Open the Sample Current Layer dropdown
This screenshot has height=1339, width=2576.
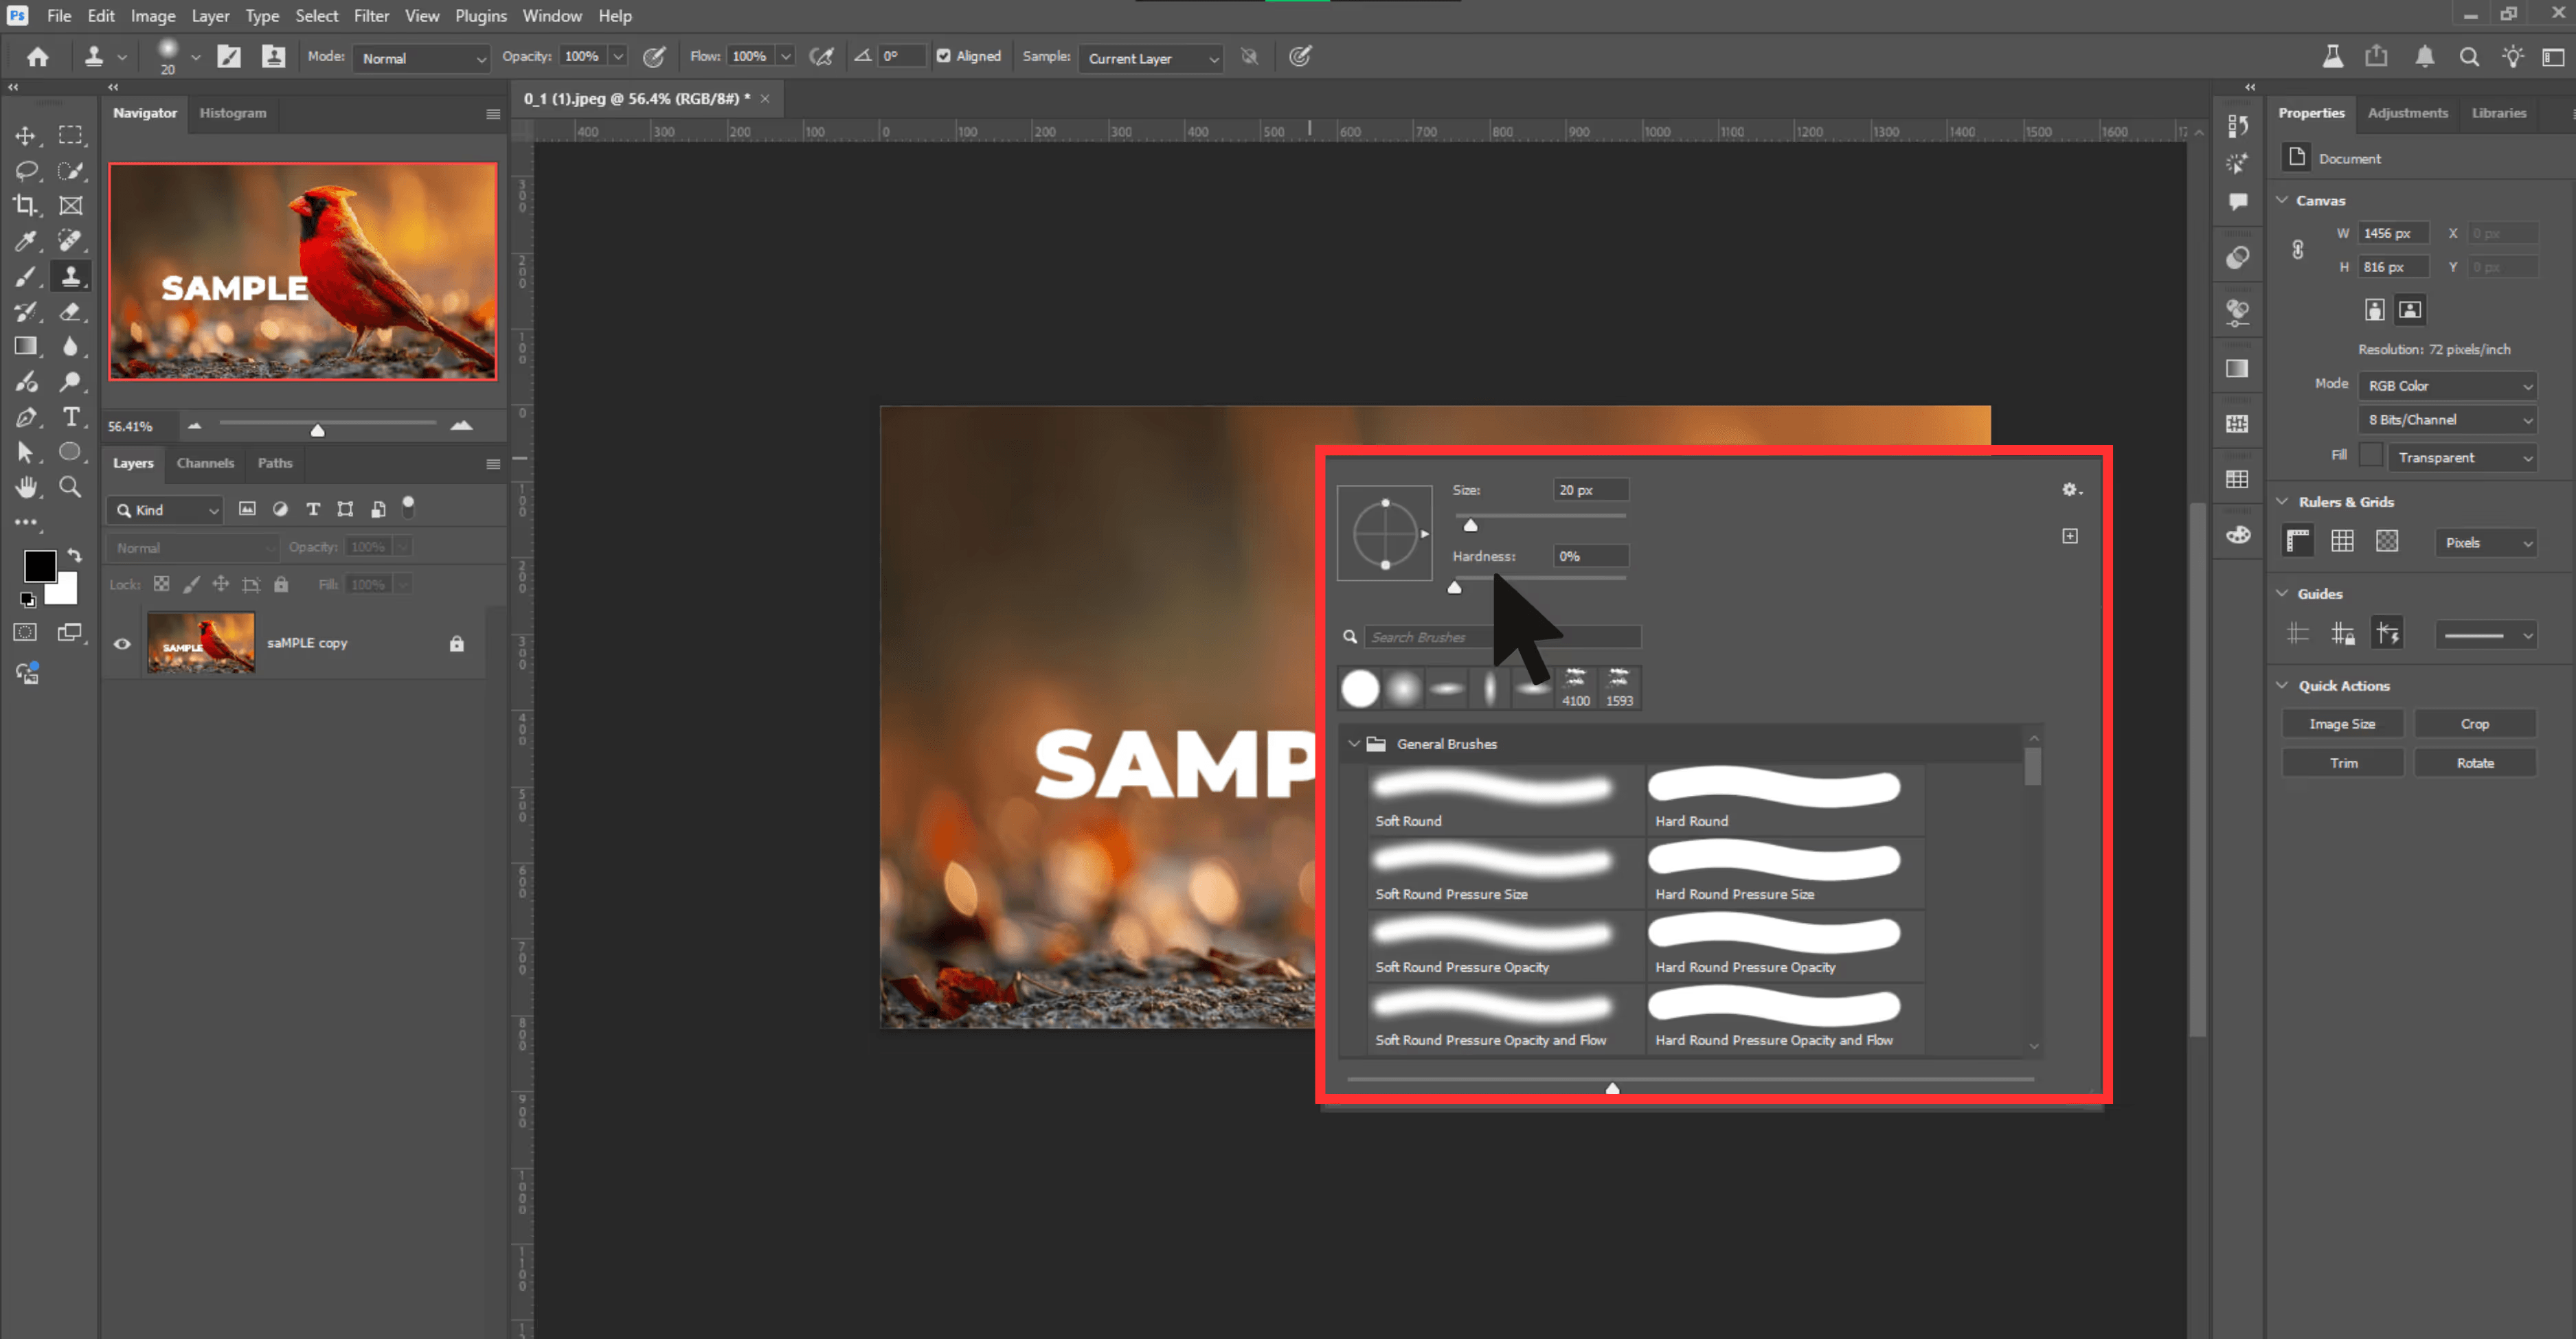point(1152,59)
